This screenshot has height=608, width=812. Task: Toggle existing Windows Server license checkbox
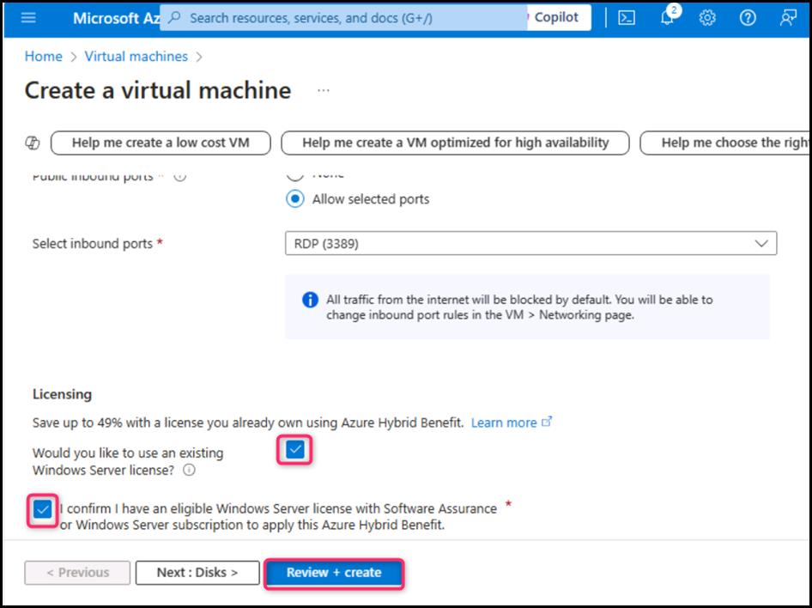(x=295, y=449)
